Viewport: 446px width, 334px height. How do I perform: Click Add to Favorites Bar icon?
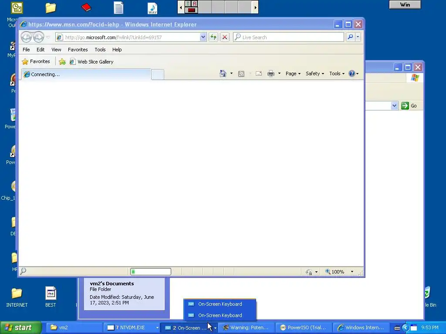tap(62, 62)
